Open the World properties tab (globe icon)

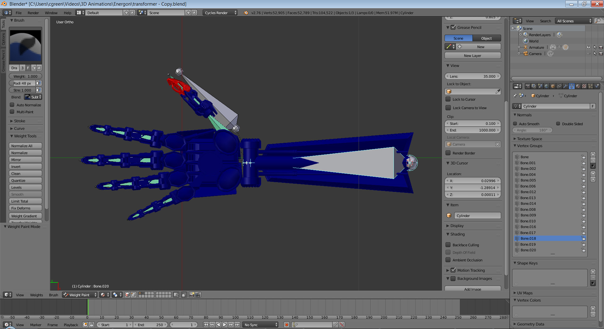(546, 86)
